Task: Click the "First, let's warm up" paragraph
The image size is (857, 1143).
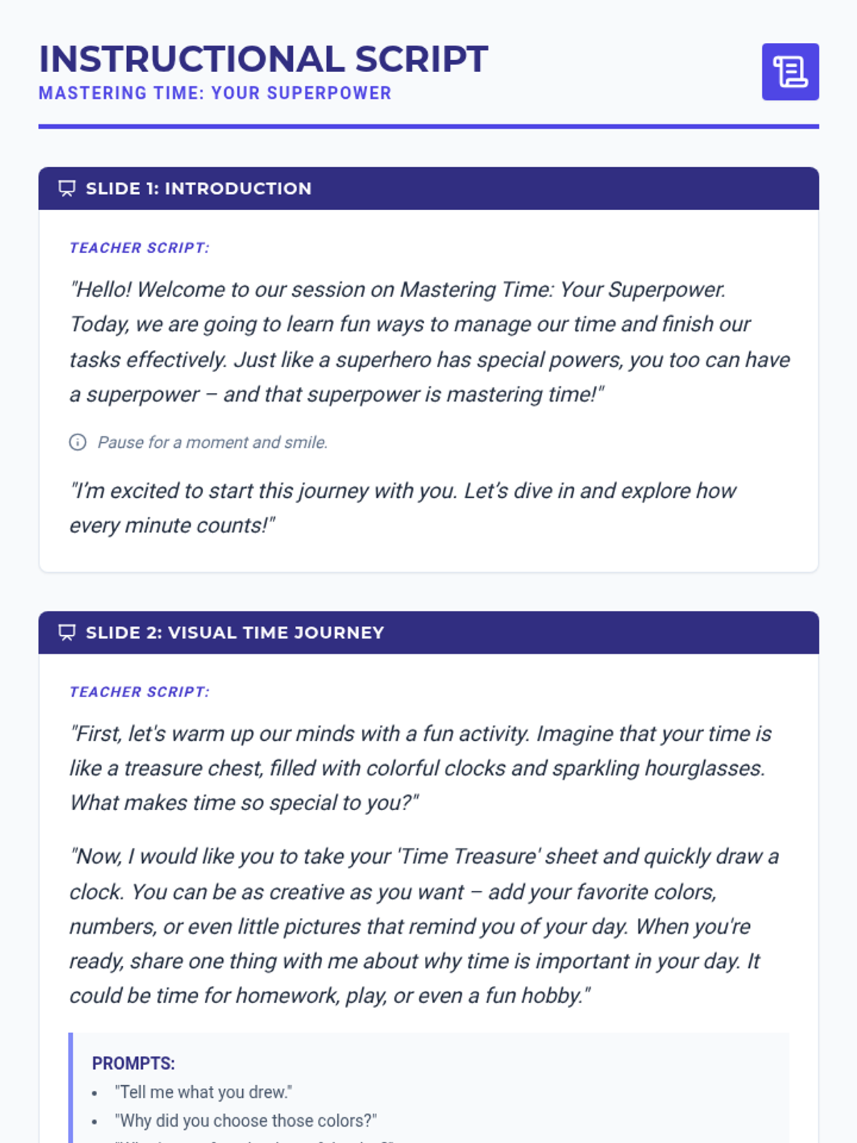Action: pos(420,768)
